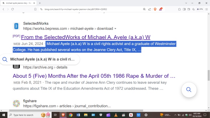The image size is (210, 118).
Task: Click the archive.org details URL
Action: pos(45,67)
